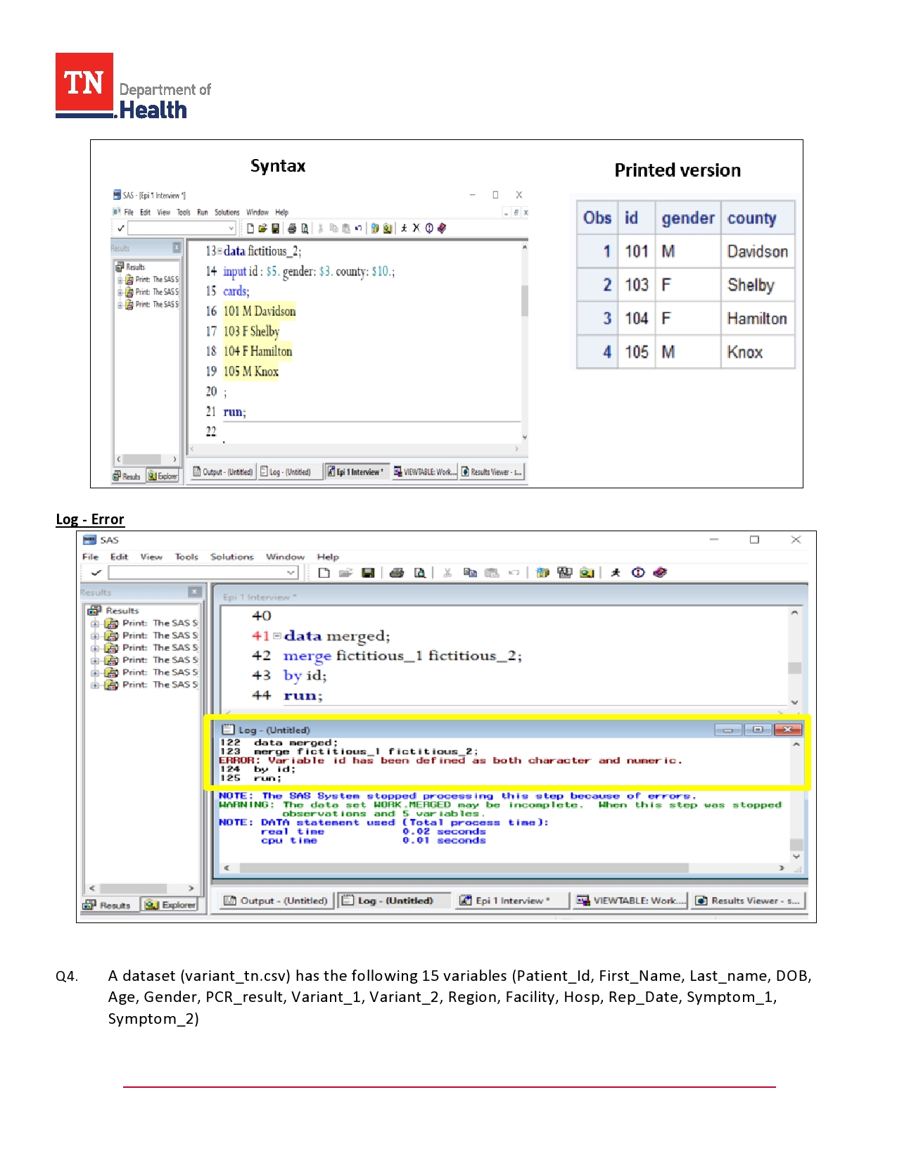Click Open folder icon in Syntax SAS toolbar
The width and height of the screenshot is (897, 1161).
[263, 228]
